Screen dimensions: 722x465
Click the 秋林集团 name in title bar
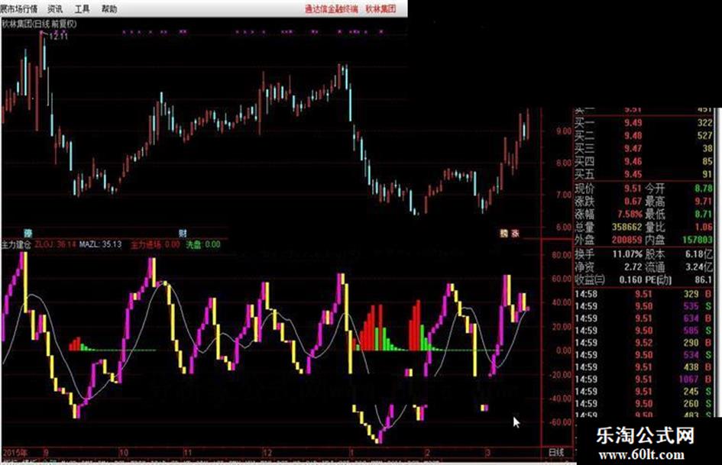380,8
